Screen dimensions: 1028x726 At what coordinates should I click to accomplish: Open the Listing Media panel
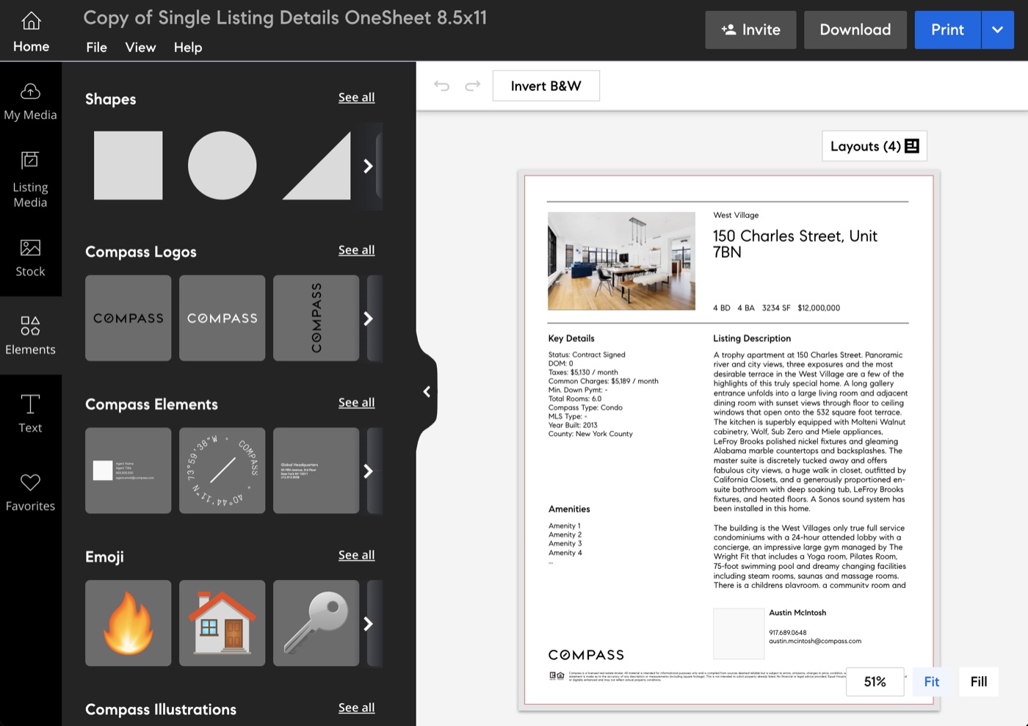[30, 180]
